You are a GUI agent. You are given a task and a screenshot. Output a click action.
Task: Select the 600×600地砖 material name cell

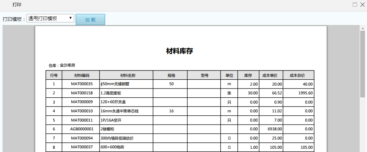tap(126, 147)
